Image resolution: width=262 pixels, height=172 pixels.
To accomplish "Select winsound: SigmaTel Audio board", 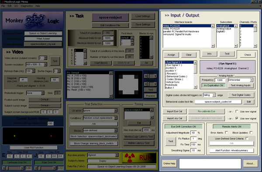I will tap(187, 34).
